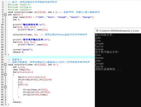This screenshot has width=141, height=107.
Task: Click the "George" string literal in code
Action: [x=87, y=17]
